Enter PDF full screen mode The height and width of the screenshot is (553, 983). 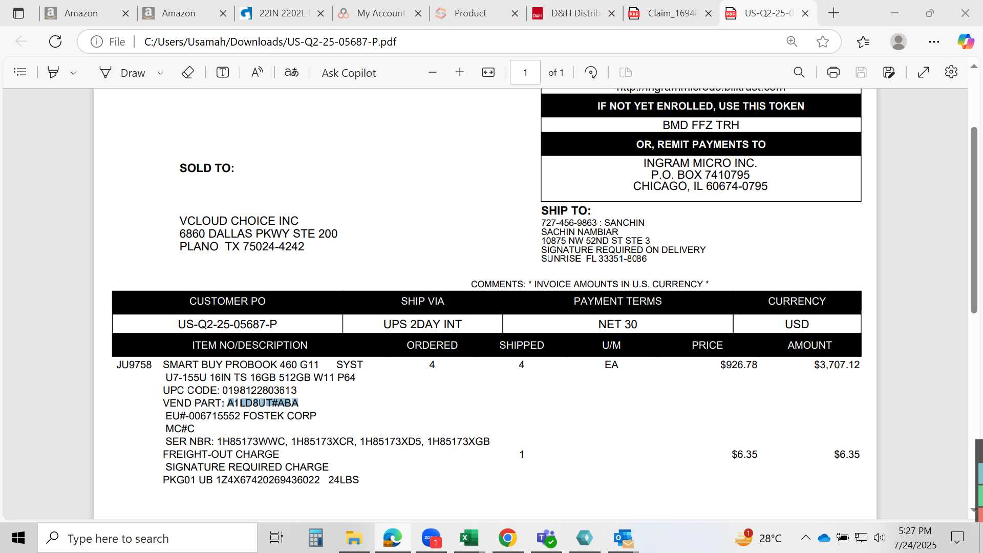coord(924,72)
